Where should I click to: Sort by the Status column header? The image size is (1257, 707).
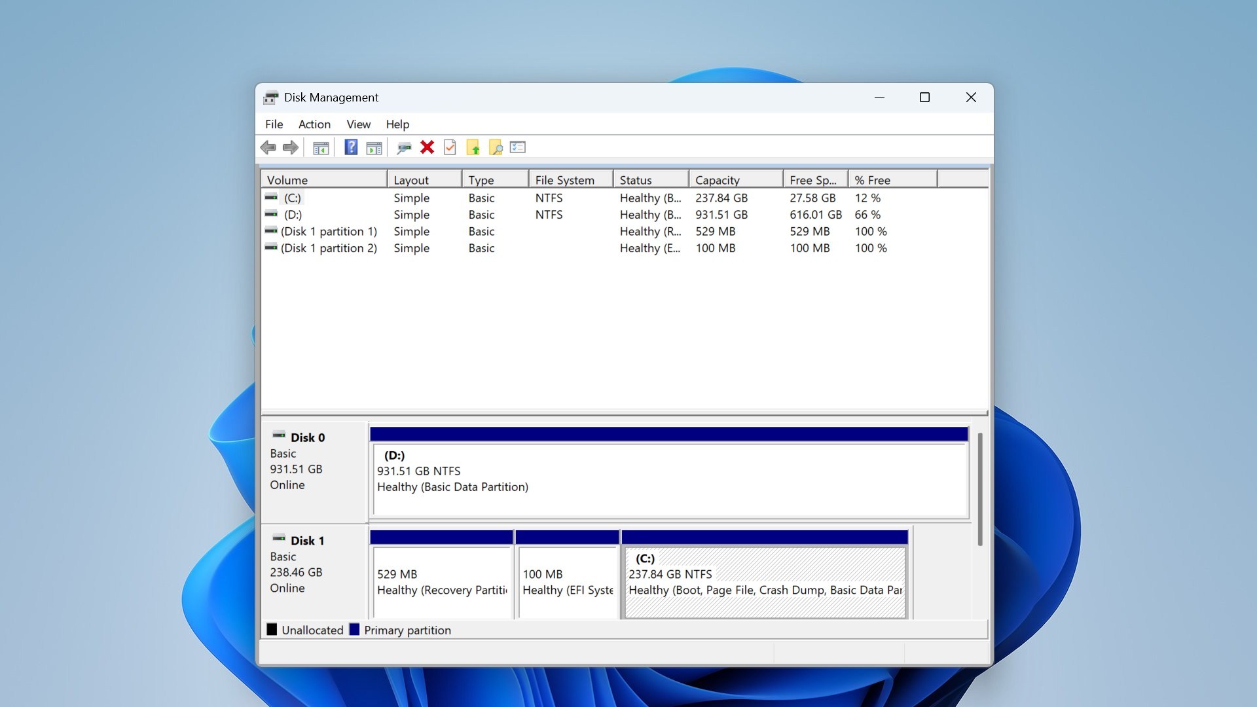pyautogui.click(x=651, y=179)
